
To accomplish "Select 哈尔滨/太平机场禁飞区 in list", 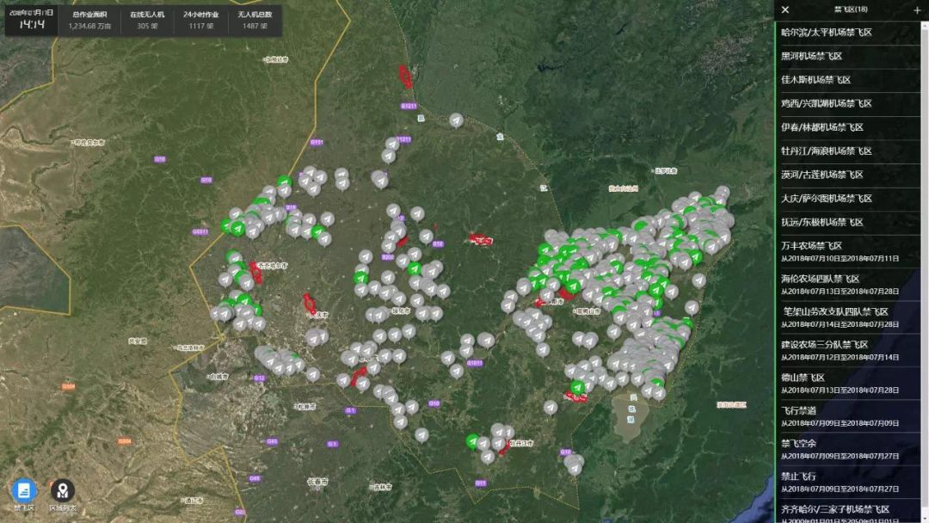I will [826, 33].
